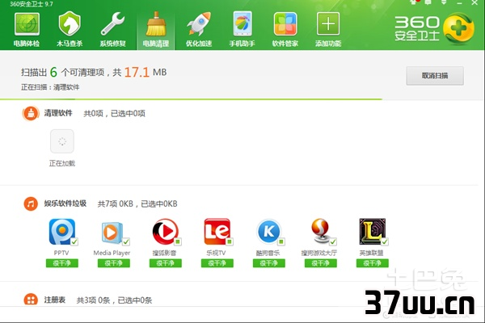Viewport: 485px width, 323px height.
Task: Select the 电脑清理 cleanup tab
Action: [x=156, y=30]
